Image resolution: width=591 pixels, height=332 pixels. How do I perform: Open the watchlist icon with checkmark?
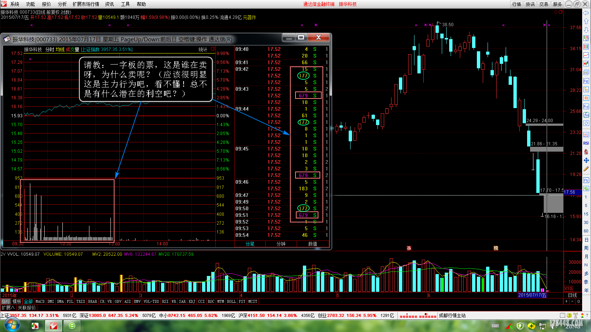coord(586,38)
